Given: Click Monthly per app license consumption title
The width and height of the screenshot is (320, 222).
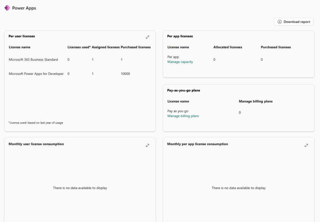Looking at the screenshot, I should point(197,144).
